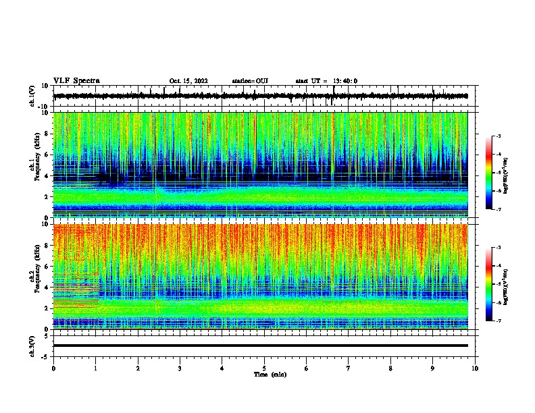Click the time axis tick label "10"
535x413 pixels.
[x=475, y=368]
